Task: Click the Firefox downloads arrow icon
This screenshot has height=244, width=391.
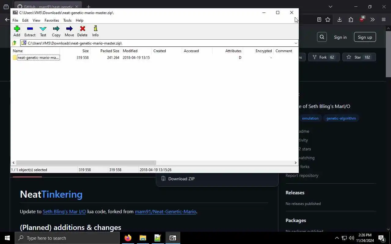Action: [x=339, y=20]
